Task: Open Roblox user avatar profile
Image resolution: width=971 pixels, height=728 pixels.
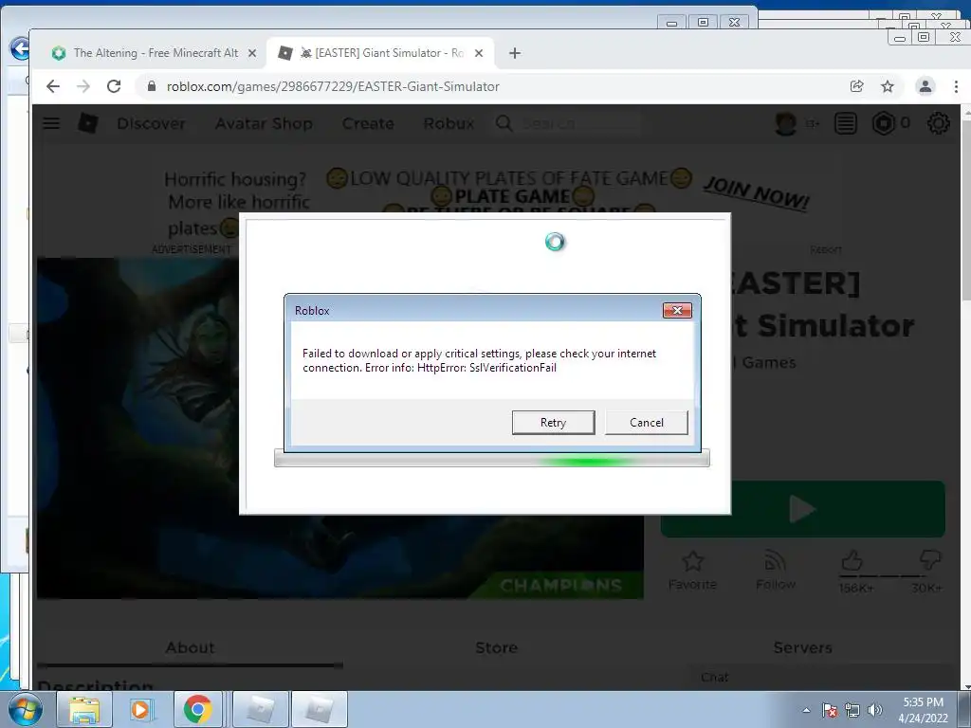Action: 786,124
